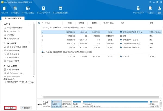This screenshot has height=111, width=163.
Task: Sort by the 未使用 column header
Action: pos(94,23)
